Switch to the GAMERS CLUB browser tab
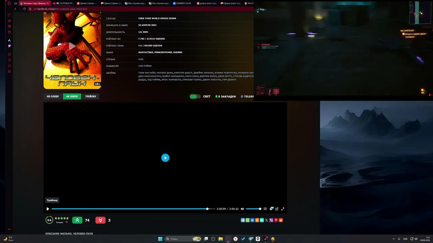 (182, 3)
